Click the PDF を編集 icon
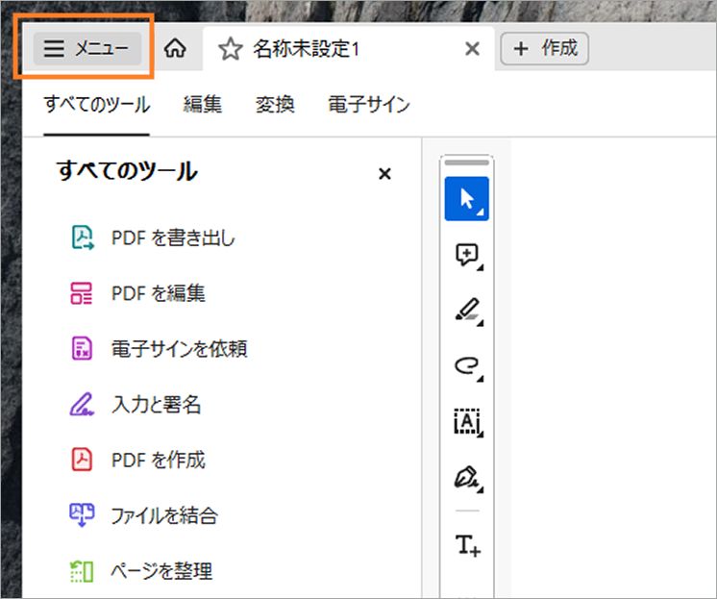This screenshot has height=599, width=717. coord(82,293)
